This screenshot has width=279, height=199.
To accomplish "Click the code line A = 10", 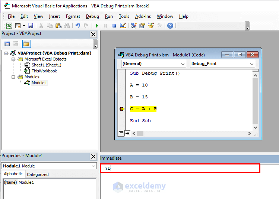I will [139, 85].
